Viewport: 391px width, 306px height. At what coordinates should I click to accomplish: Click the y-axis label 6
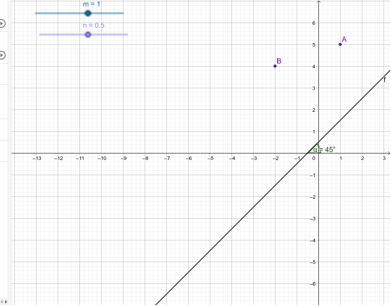314,23
